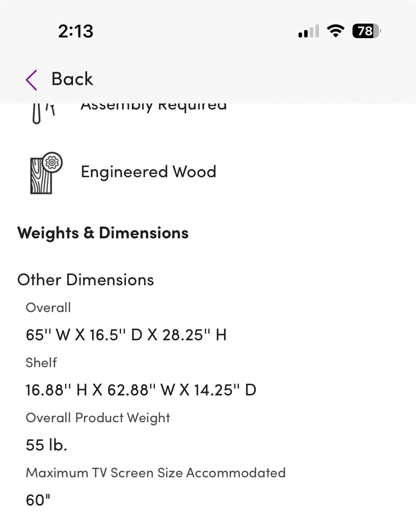
Task: Tap the Shelf dimension label
Action: point(41,363)
